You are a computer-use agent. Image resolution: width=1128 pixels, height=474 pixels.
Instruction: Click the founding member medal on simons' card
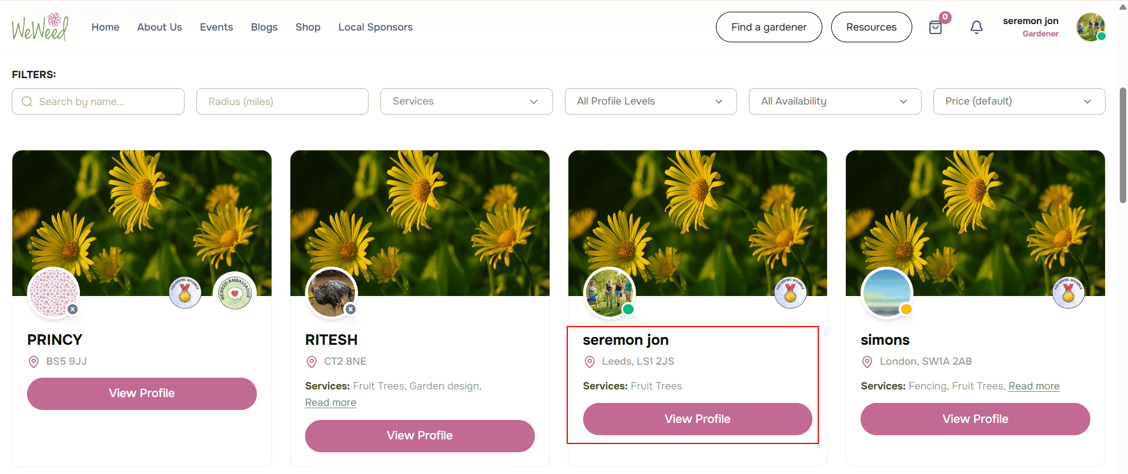coord(1068,292)
